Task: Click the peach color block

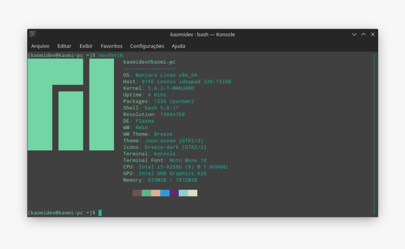Action: [155, 193]
